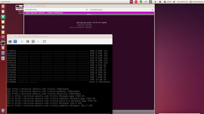
Task: Open Virtual Machine Manager launcher icon
Action: [3, 38]
